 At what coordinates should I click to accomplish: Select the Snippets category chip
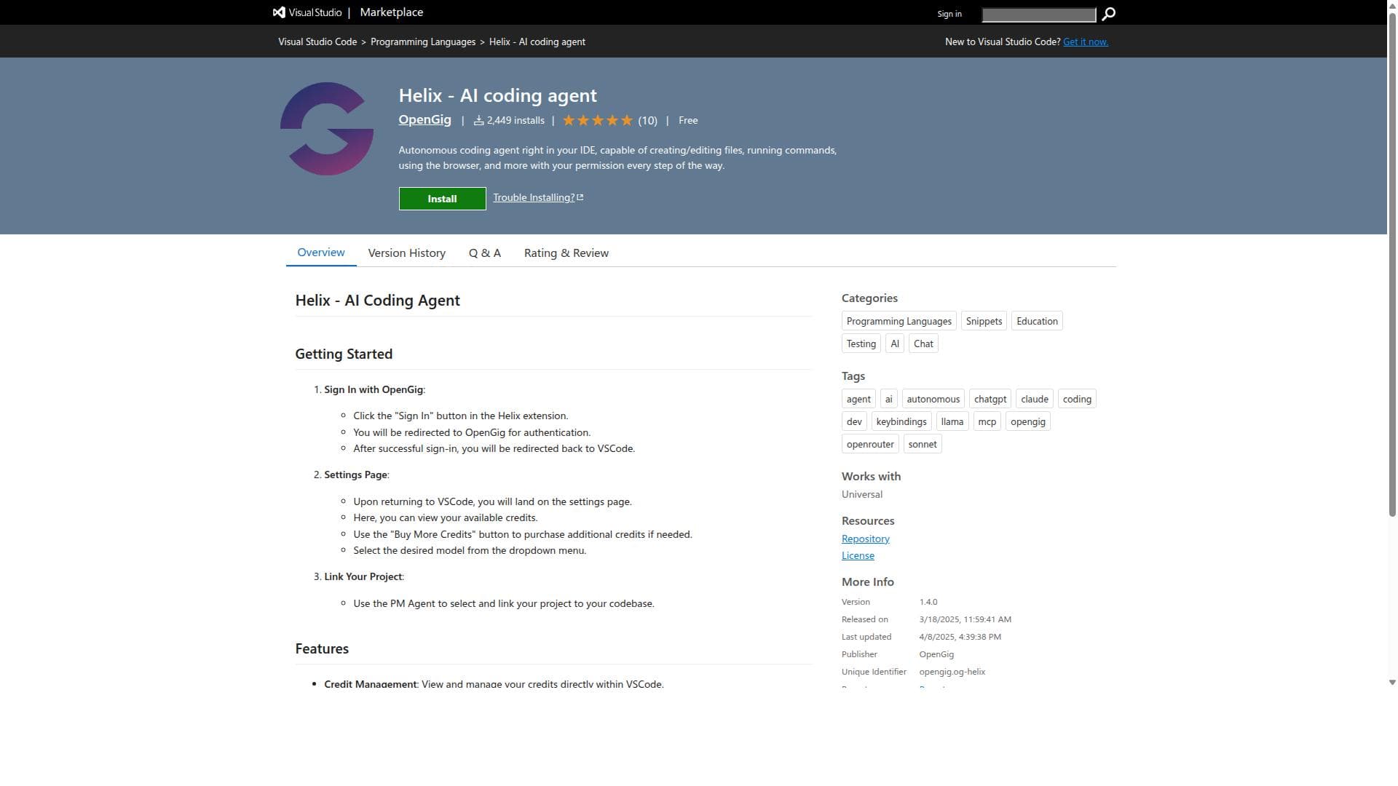(x=984, y=321)
